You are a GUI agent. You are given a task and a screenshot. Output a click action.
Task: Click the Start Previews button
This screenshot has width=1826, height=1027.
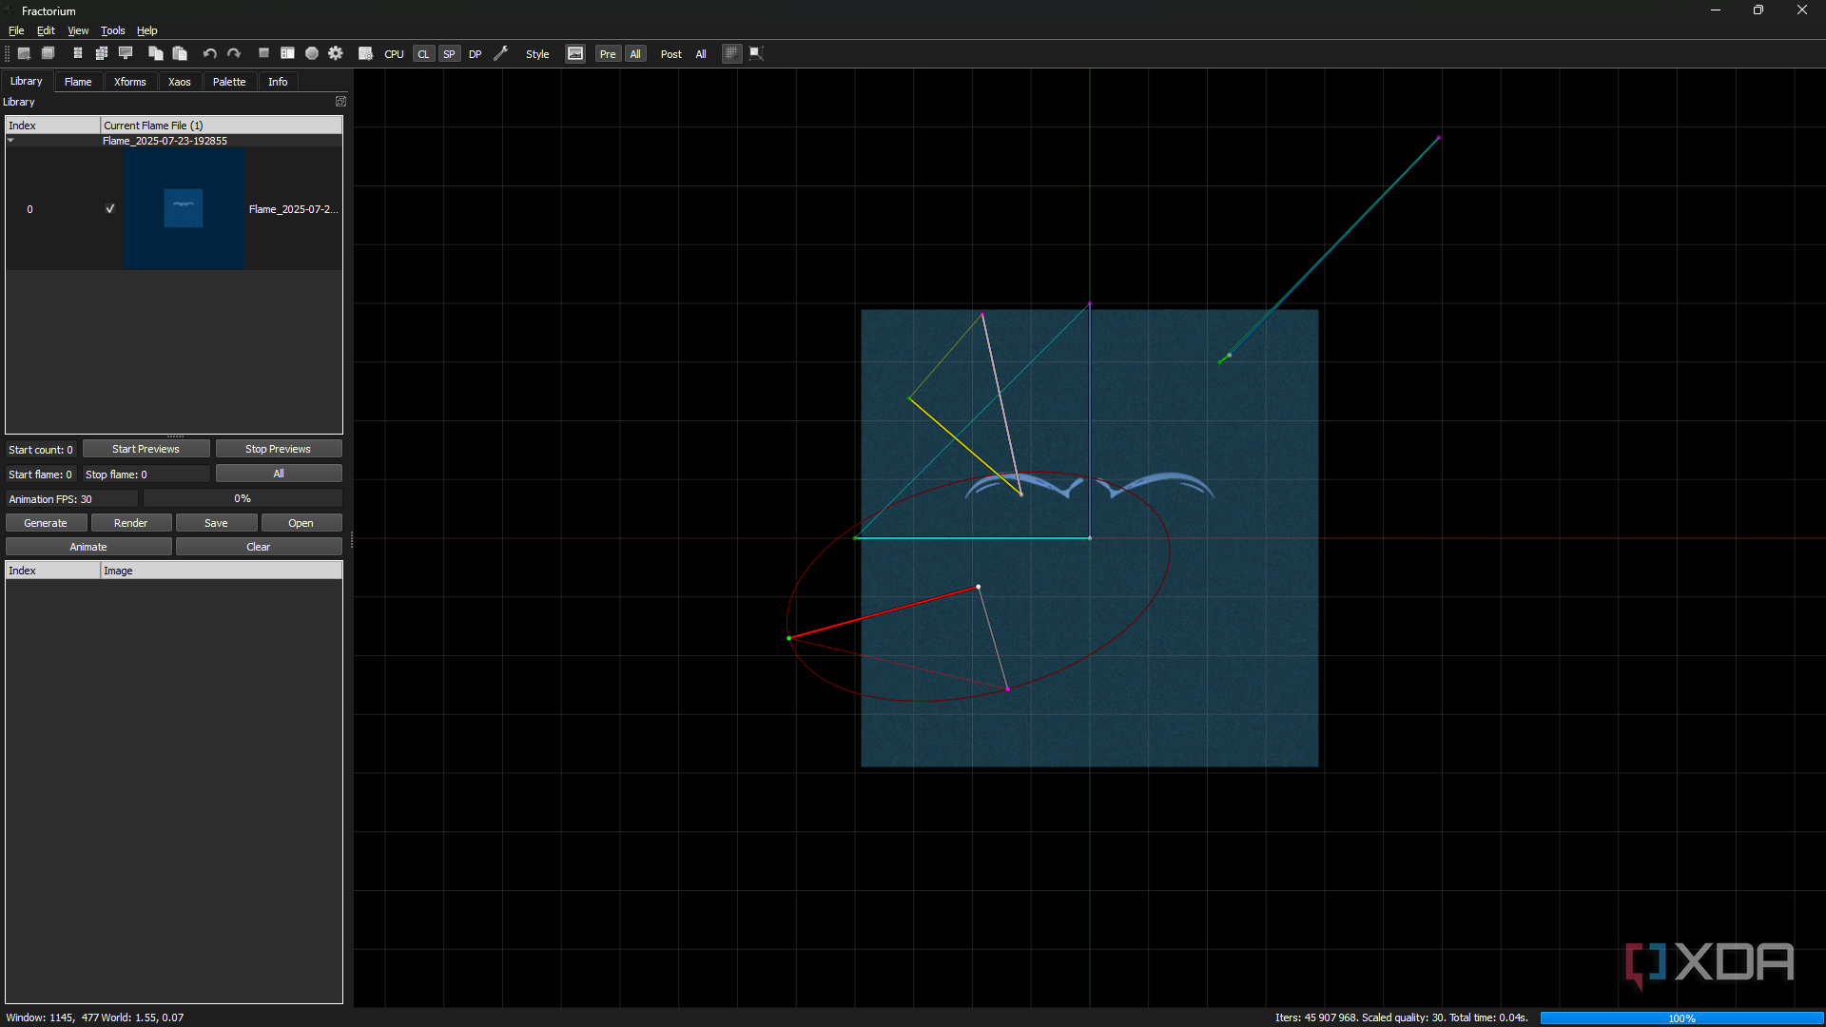(146, 449)
